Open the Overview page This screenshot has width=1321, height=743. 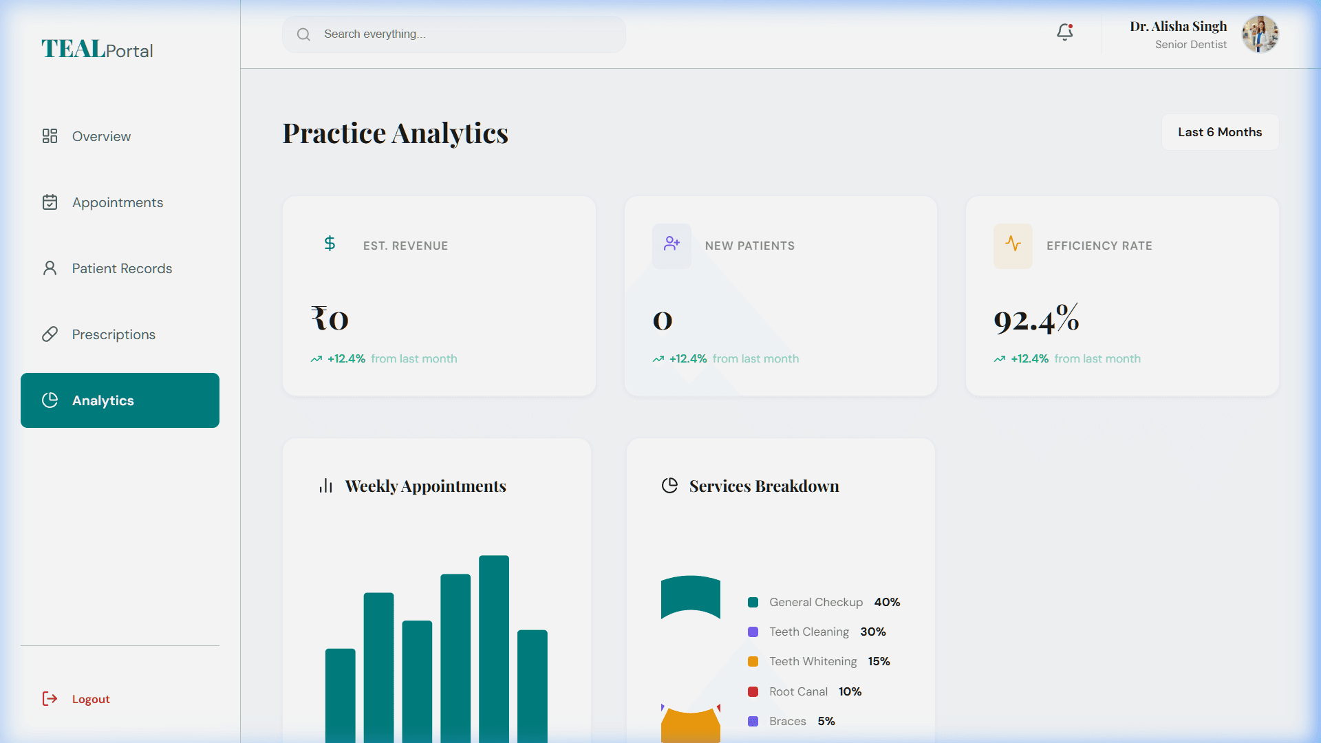pyautogui.click(x=120, y=136)
